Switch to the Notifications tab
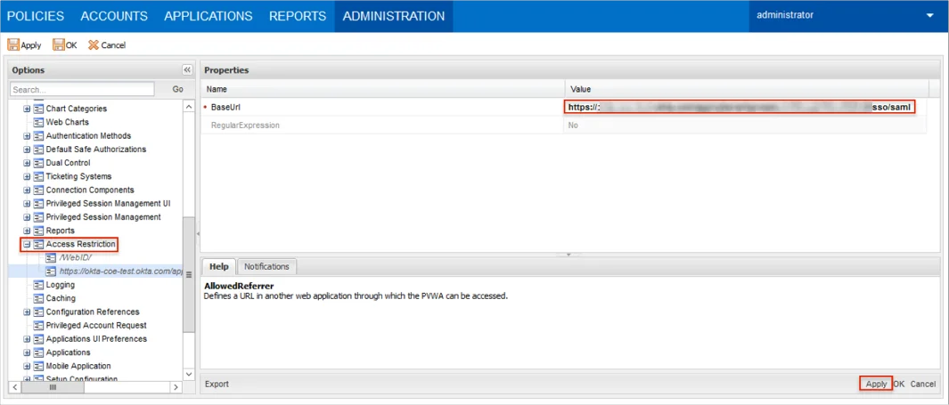The image size is (949, 405). [x=266, y=266]
